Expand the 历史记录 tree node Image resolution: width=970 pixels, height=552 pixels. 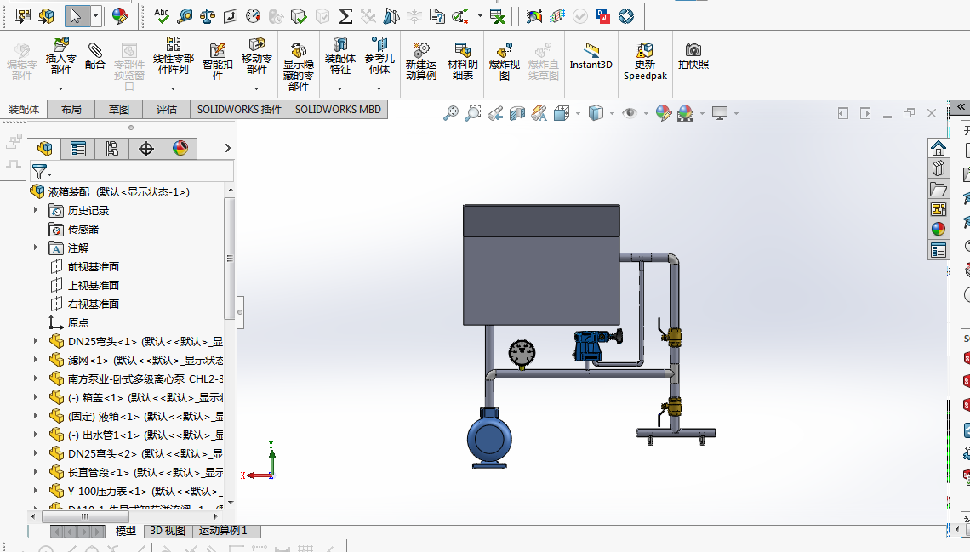click(x=36, y=211)
